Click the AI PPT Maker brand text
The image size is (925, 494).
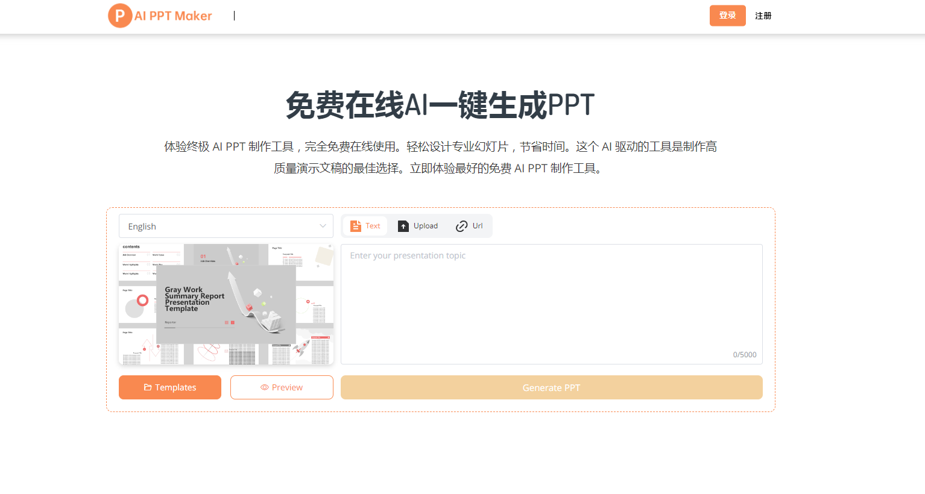[x=173, y=16]
